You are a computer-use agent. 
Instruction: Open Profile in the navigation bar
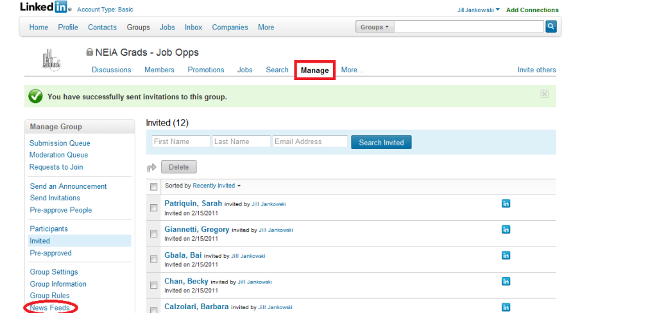[68, 27]
